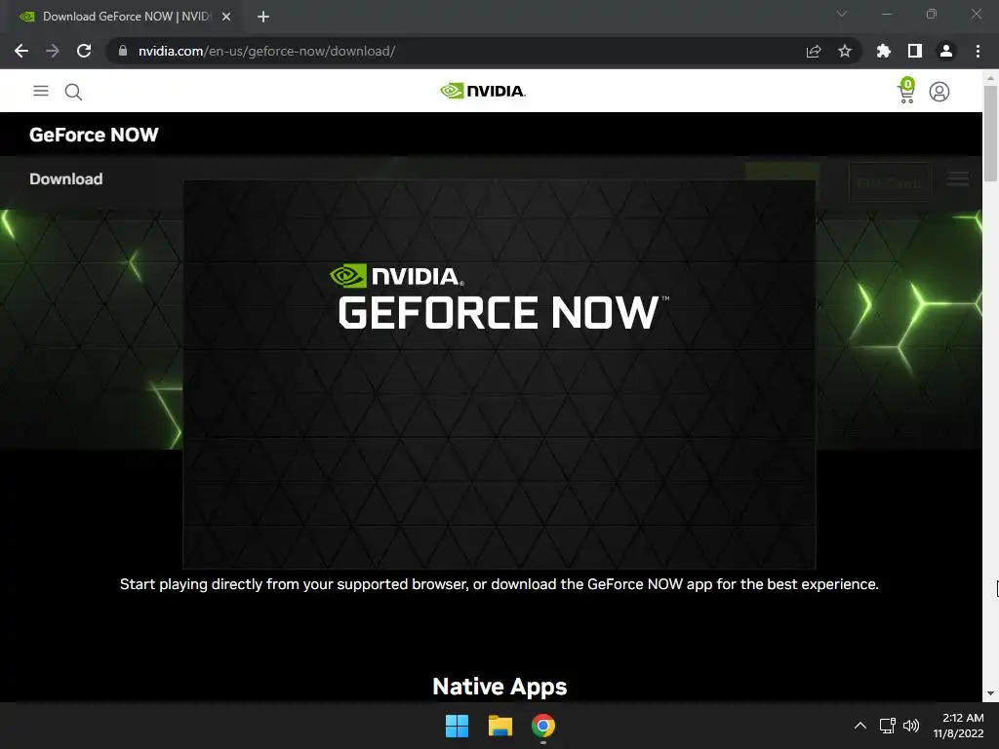Click the Download sub-navigation label
This screenshot has width=999, height=749.
(x=65, y=179)
